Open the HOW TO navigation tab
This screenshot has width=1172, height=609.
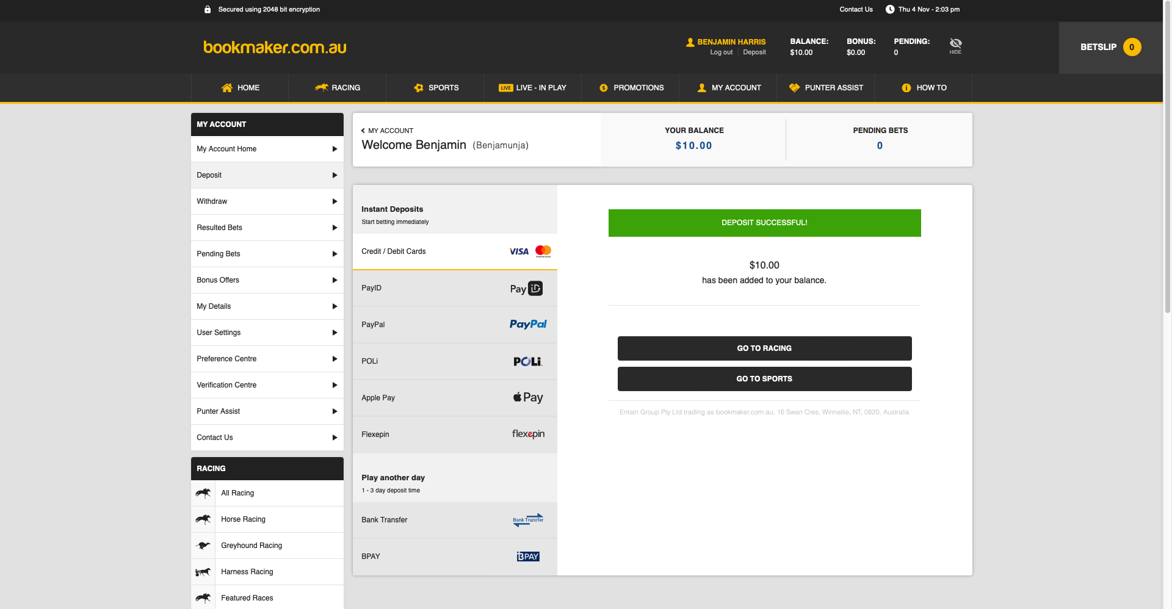coord(924,88)
